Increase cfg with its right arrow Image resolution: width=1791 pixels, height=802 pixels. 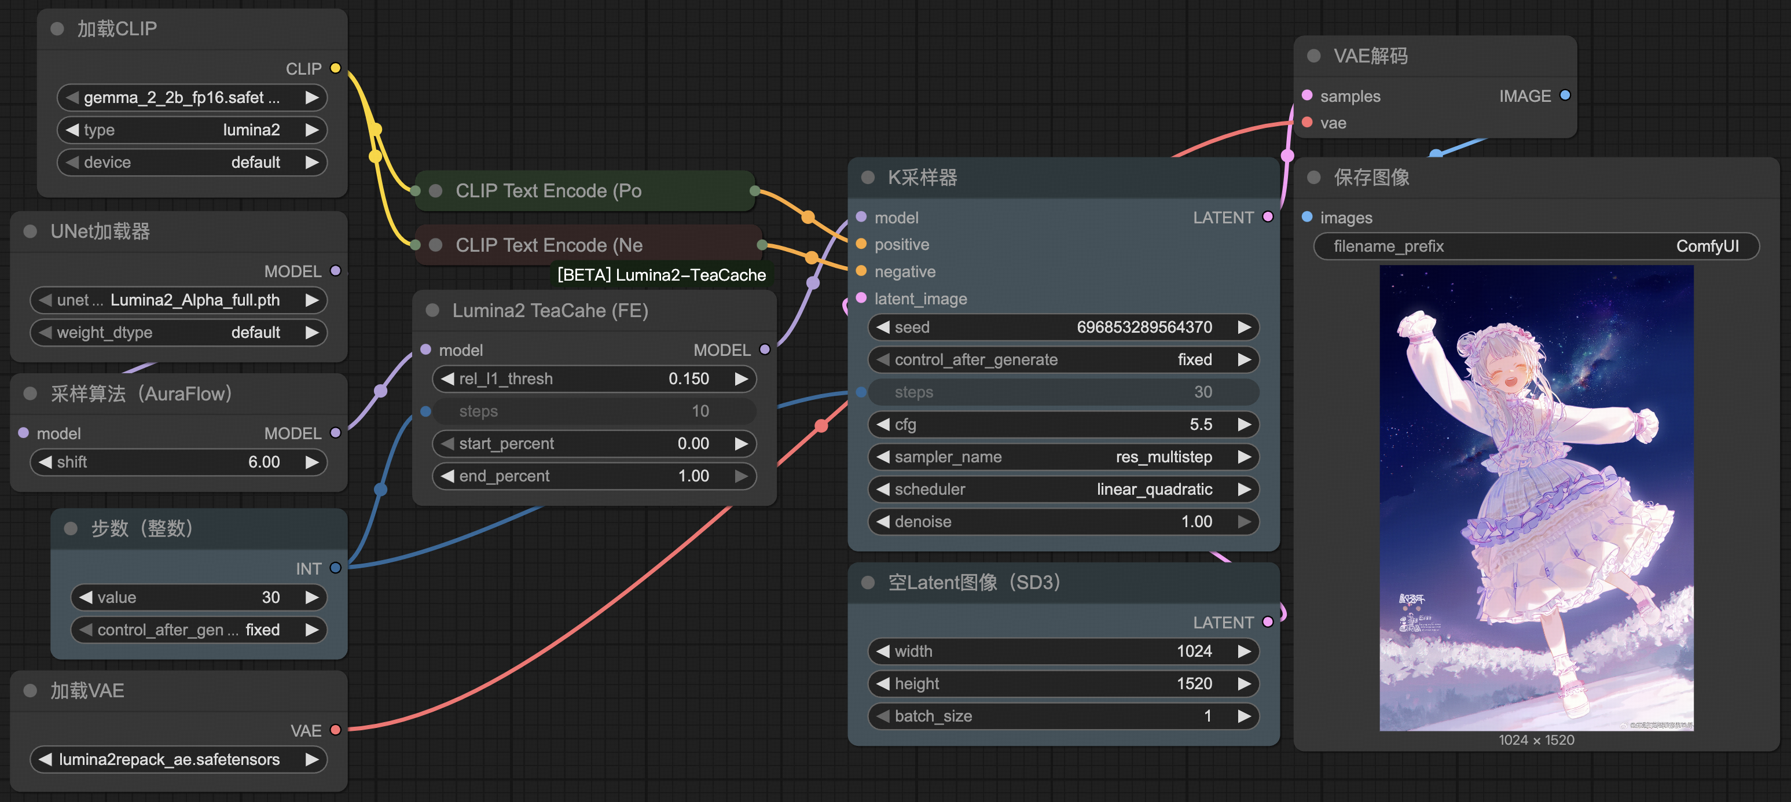coord(1244,424)
